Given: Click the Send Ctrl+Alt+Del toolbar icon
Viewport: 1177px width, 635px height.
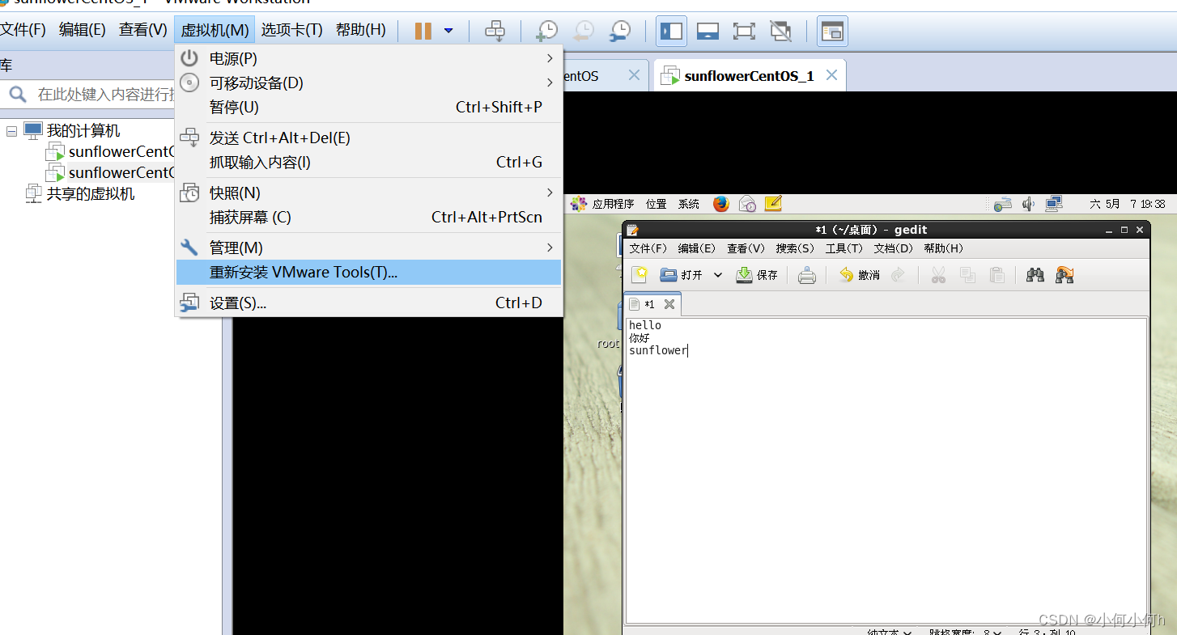Looking at the screenshot, I should pyautogui.click(x=495, y=31).
